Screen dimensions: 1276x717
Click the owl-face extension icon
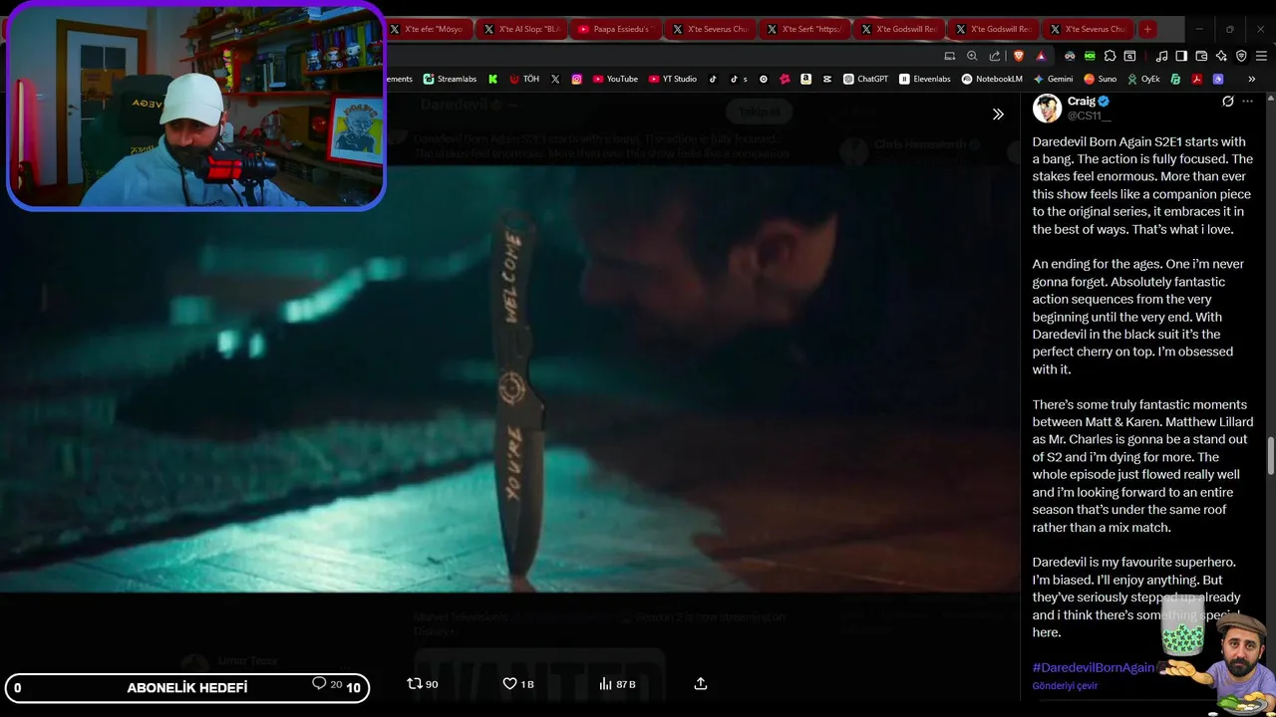pos(1070,56)
